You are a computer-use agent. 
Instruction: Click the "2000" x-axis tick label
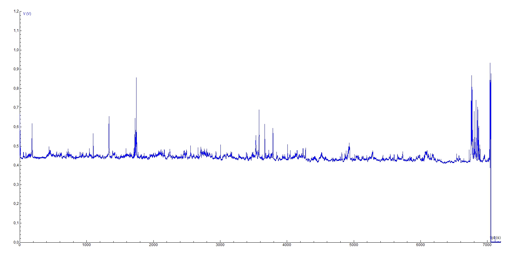[153, 245]
